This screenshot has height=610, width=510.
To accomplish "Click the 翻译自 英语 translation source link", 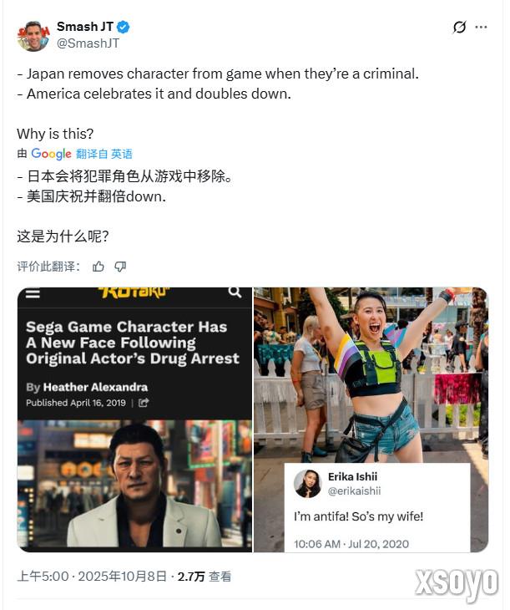I will (x=104, y=154).
